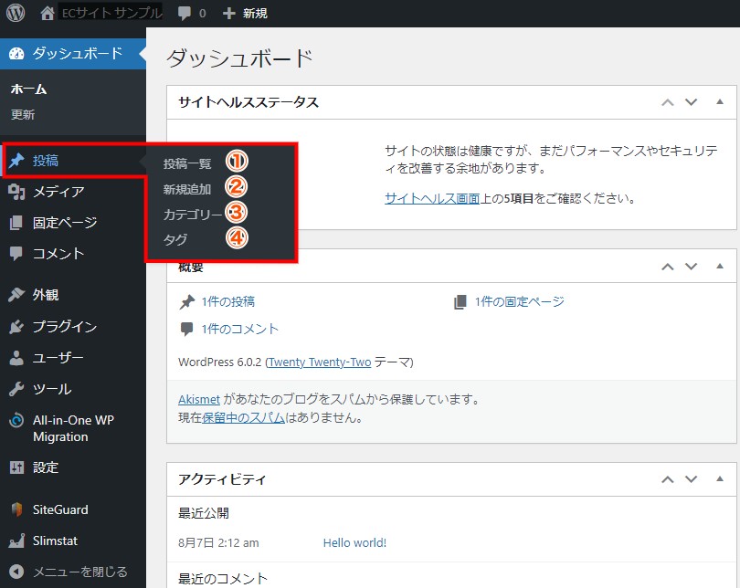Open SiteGuard via its shield icon

pos(16,509)
